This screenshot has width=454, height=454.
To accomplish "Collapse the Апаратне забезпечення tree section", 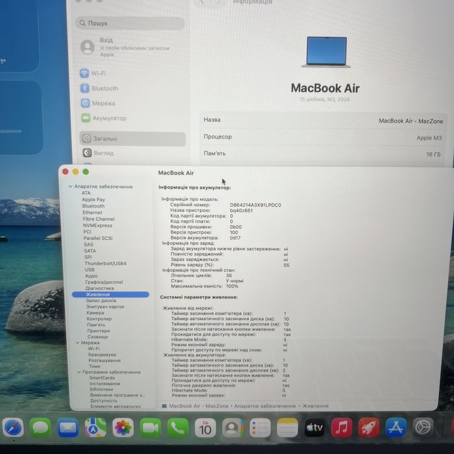I will pos(70,187).
